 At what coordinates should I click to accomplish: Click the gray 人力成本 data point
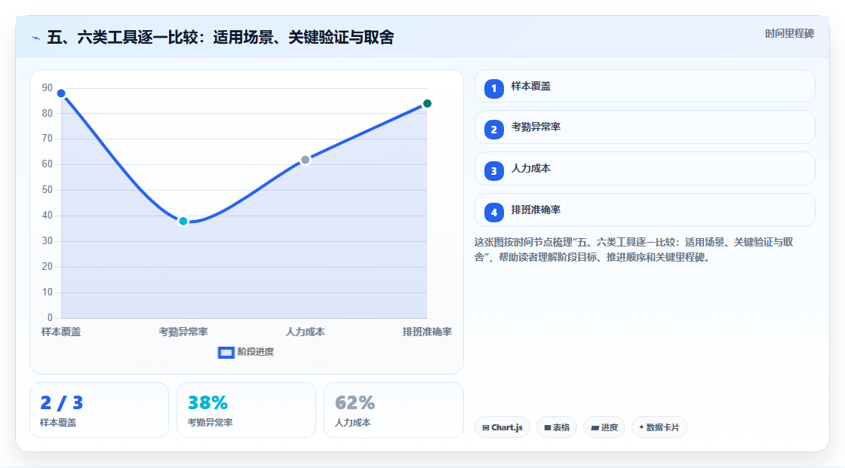pos(306,160)
